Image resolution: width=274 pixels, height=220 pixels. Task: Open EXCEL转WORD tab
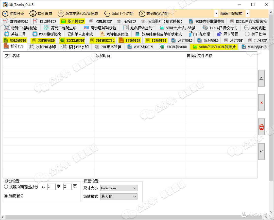pos(174,47)
